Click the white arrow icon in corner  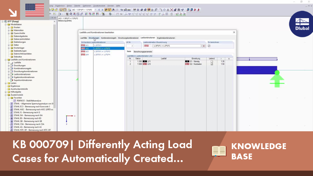[x=13, y=13]
